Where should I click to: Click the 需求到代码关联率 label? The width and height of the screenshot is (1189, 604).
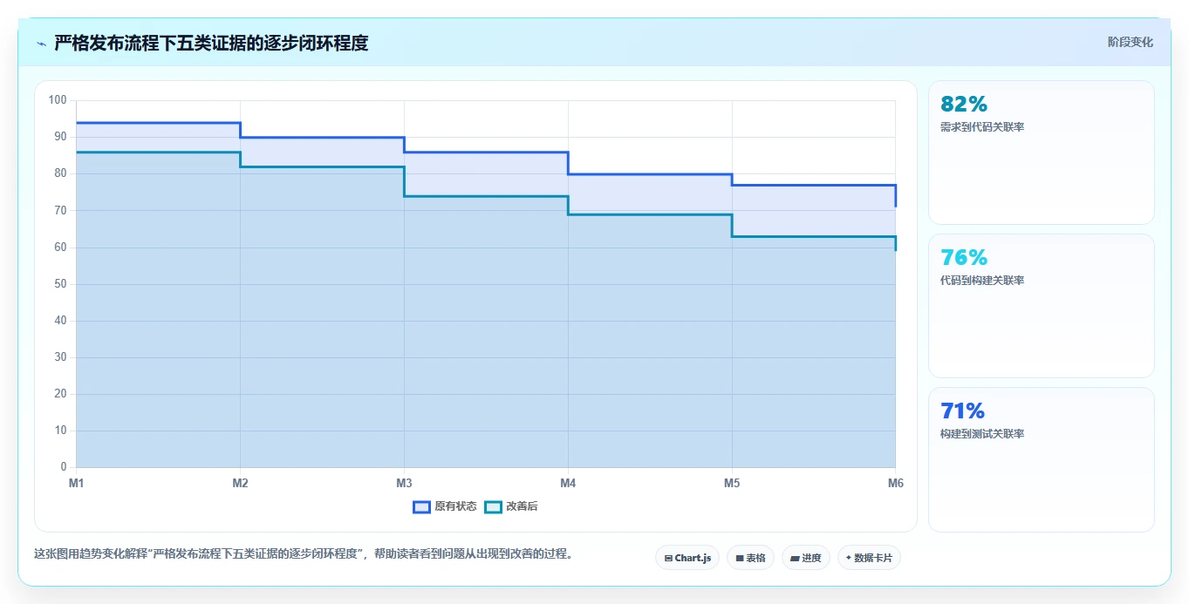click(x=982, y=127)
